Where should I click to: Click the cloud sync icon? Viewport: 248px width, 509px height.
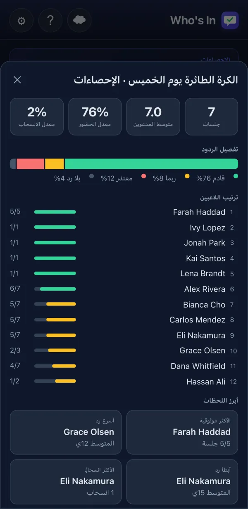pos(79,20)
